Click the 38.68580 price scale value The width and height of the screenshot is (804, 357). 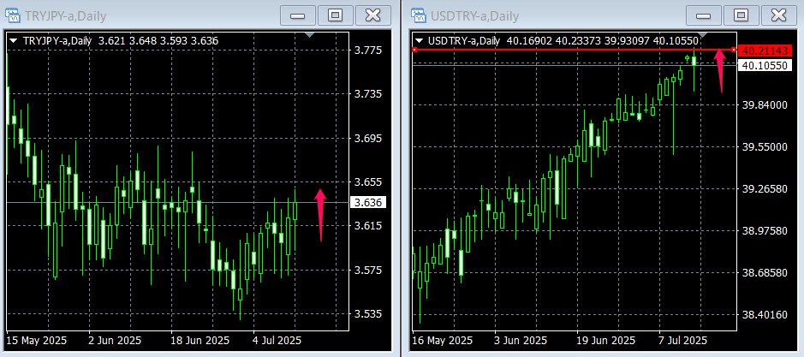[x=765, y=273]
